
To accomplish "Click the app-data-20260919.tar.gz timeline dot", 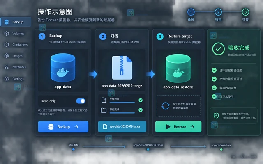I will tap(148, 150).
